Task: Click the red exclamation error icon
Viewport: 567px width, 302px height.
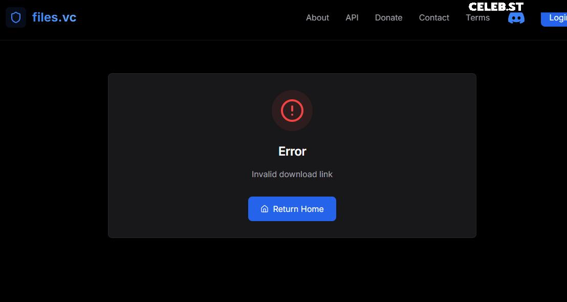Action: (292, 111)
